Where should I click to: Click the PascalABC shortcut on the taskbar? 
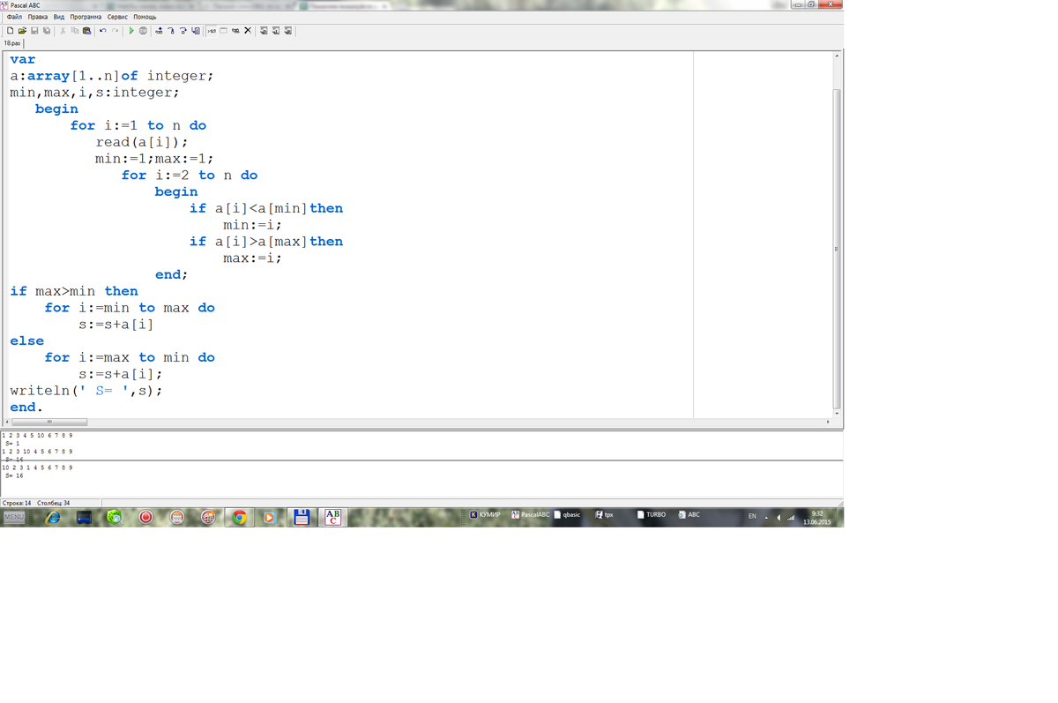(x=530, y=514)
